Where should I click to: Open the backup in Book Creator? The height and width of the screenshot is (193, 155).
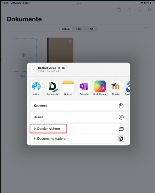pos(100,86)
